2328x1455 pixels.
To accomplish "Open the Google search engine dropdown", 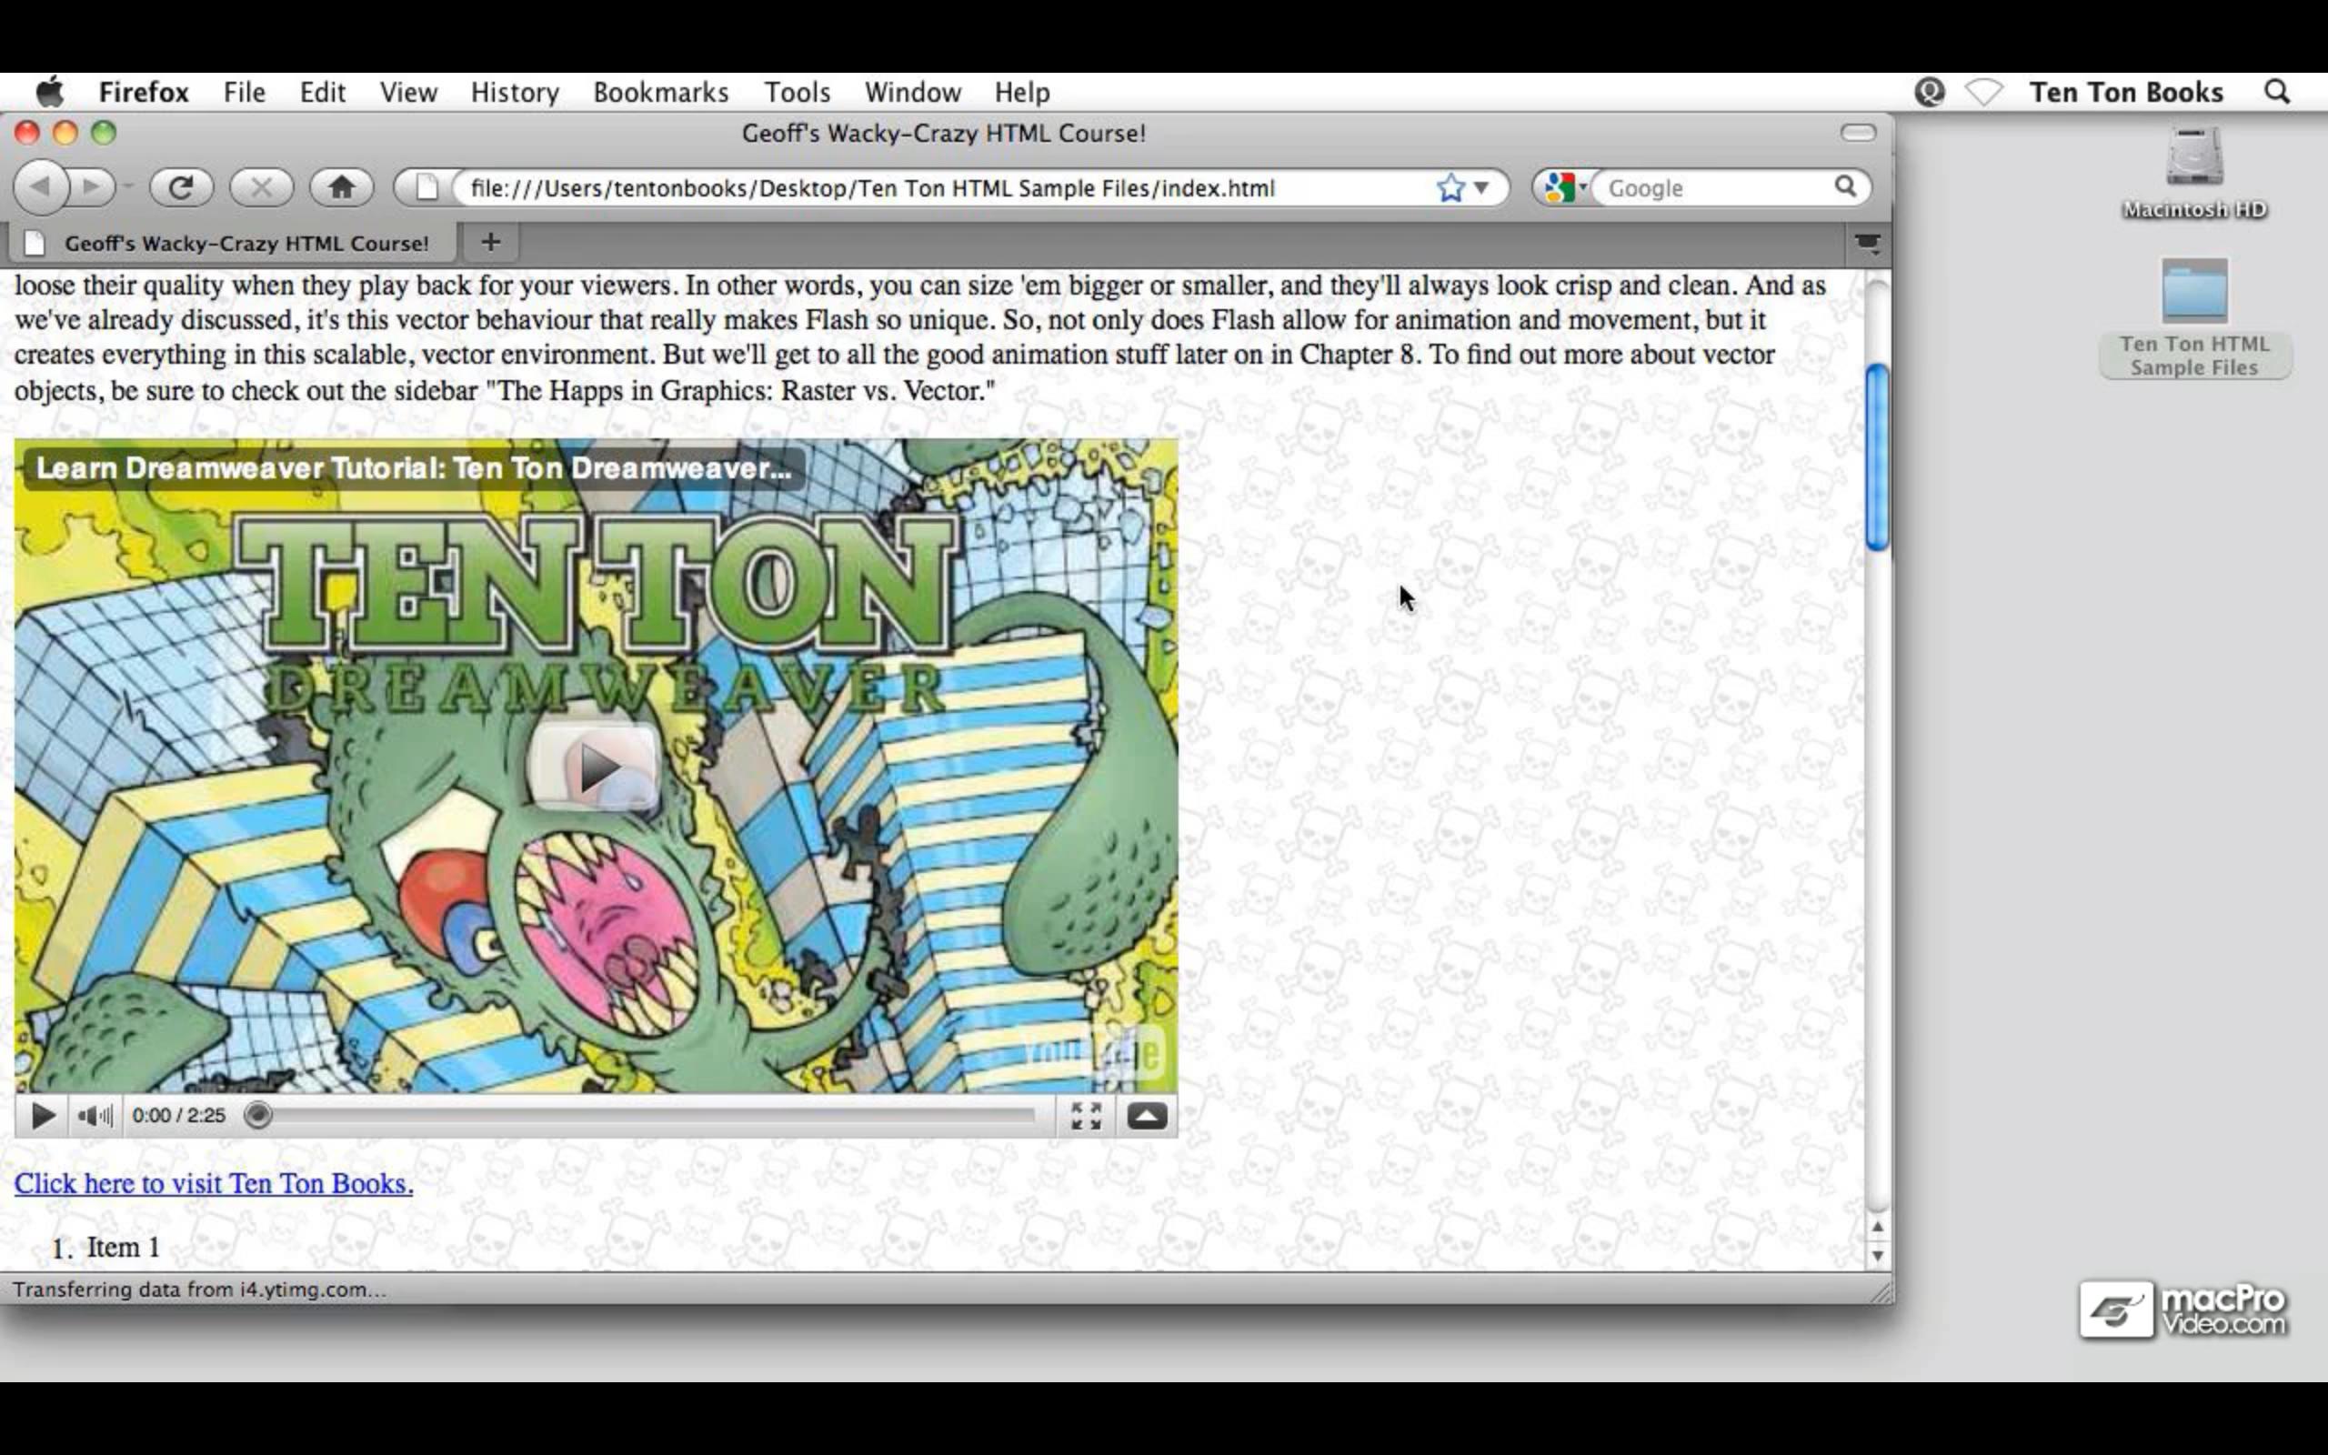I will point(1564,187).
